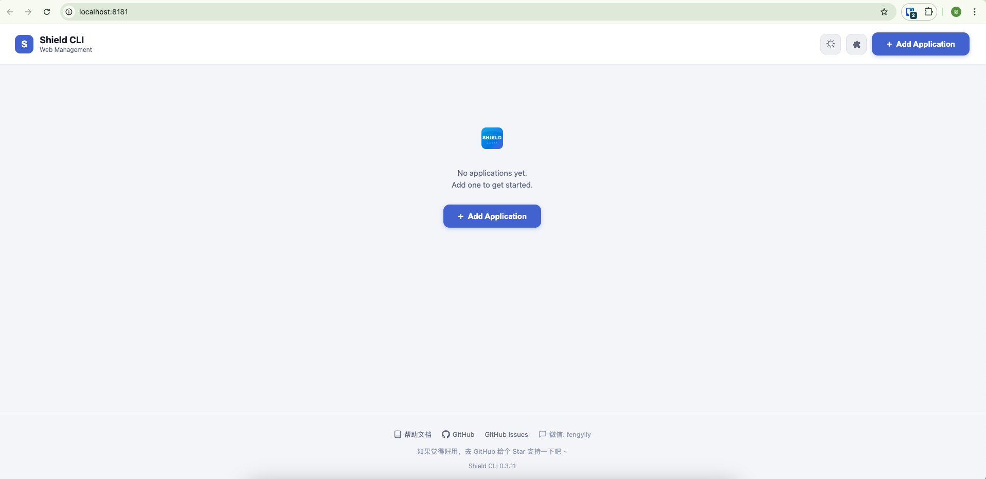Screen dimensions: 986x479
Task: Click the blue S Shield CLI logo
Action: (x=24, y=44)
